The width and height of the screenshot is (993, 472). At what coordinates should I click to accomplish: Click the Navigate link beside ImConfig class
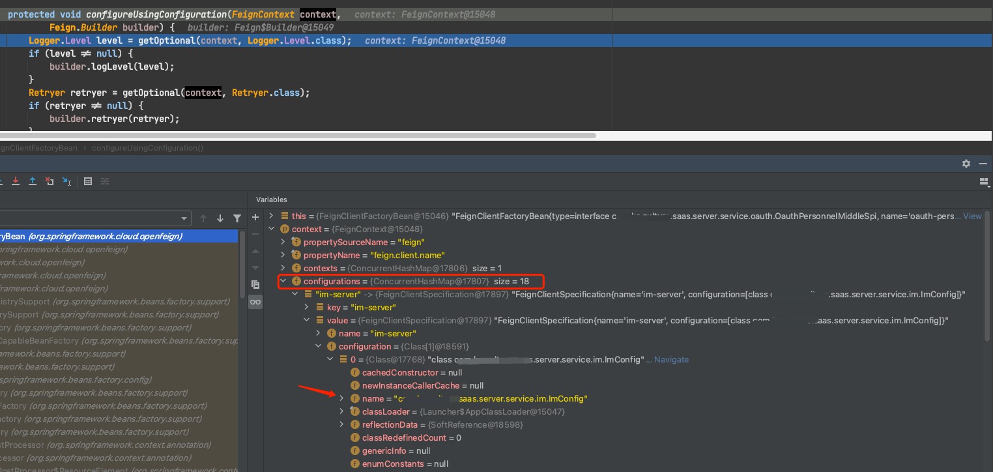(x=671, y=359)
